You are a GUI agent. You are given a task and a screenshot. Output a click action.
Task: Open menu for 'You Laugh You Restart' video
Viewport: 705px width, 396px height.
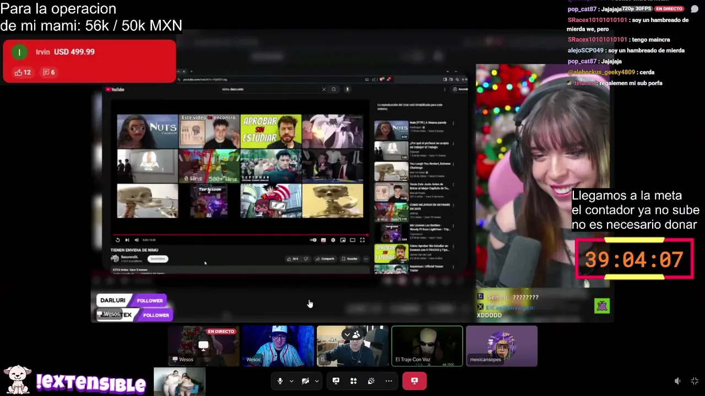pyautogui.click(x=453, y=165)
